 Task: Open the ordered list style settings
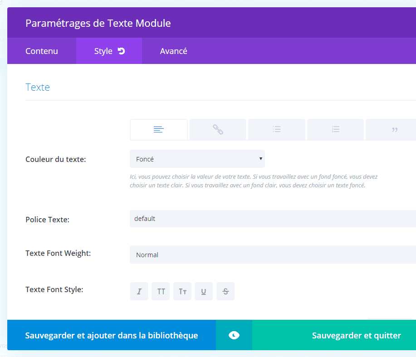335,129
